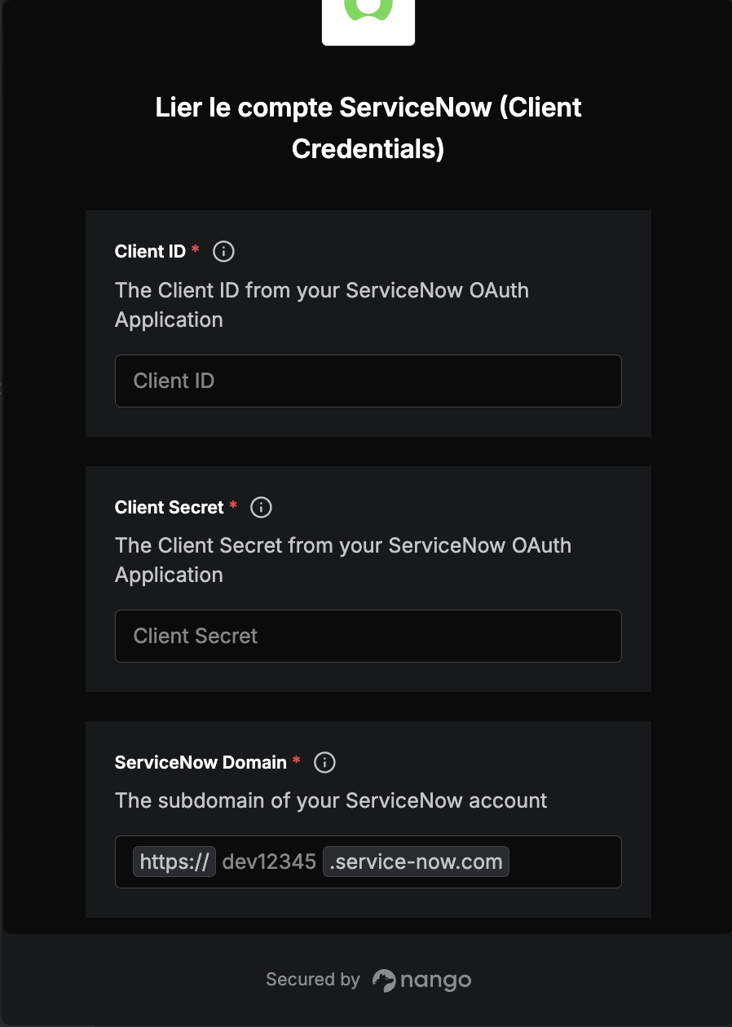This screenshot has height=1027, width=732.
Task: Click the ServiceNow Domain section header label
Action: [x=201, y=762]
